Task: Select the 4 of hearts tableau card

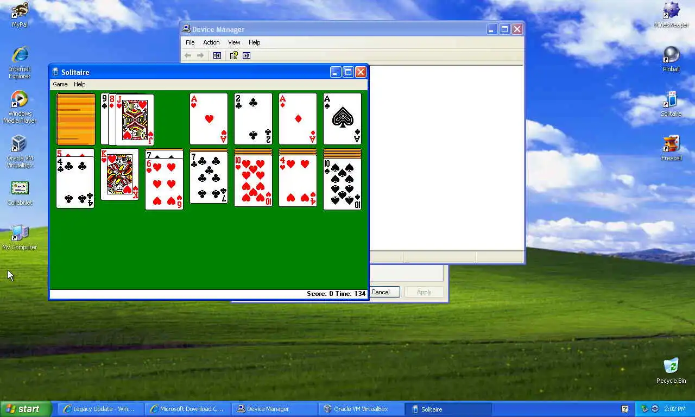Action: 298,181
